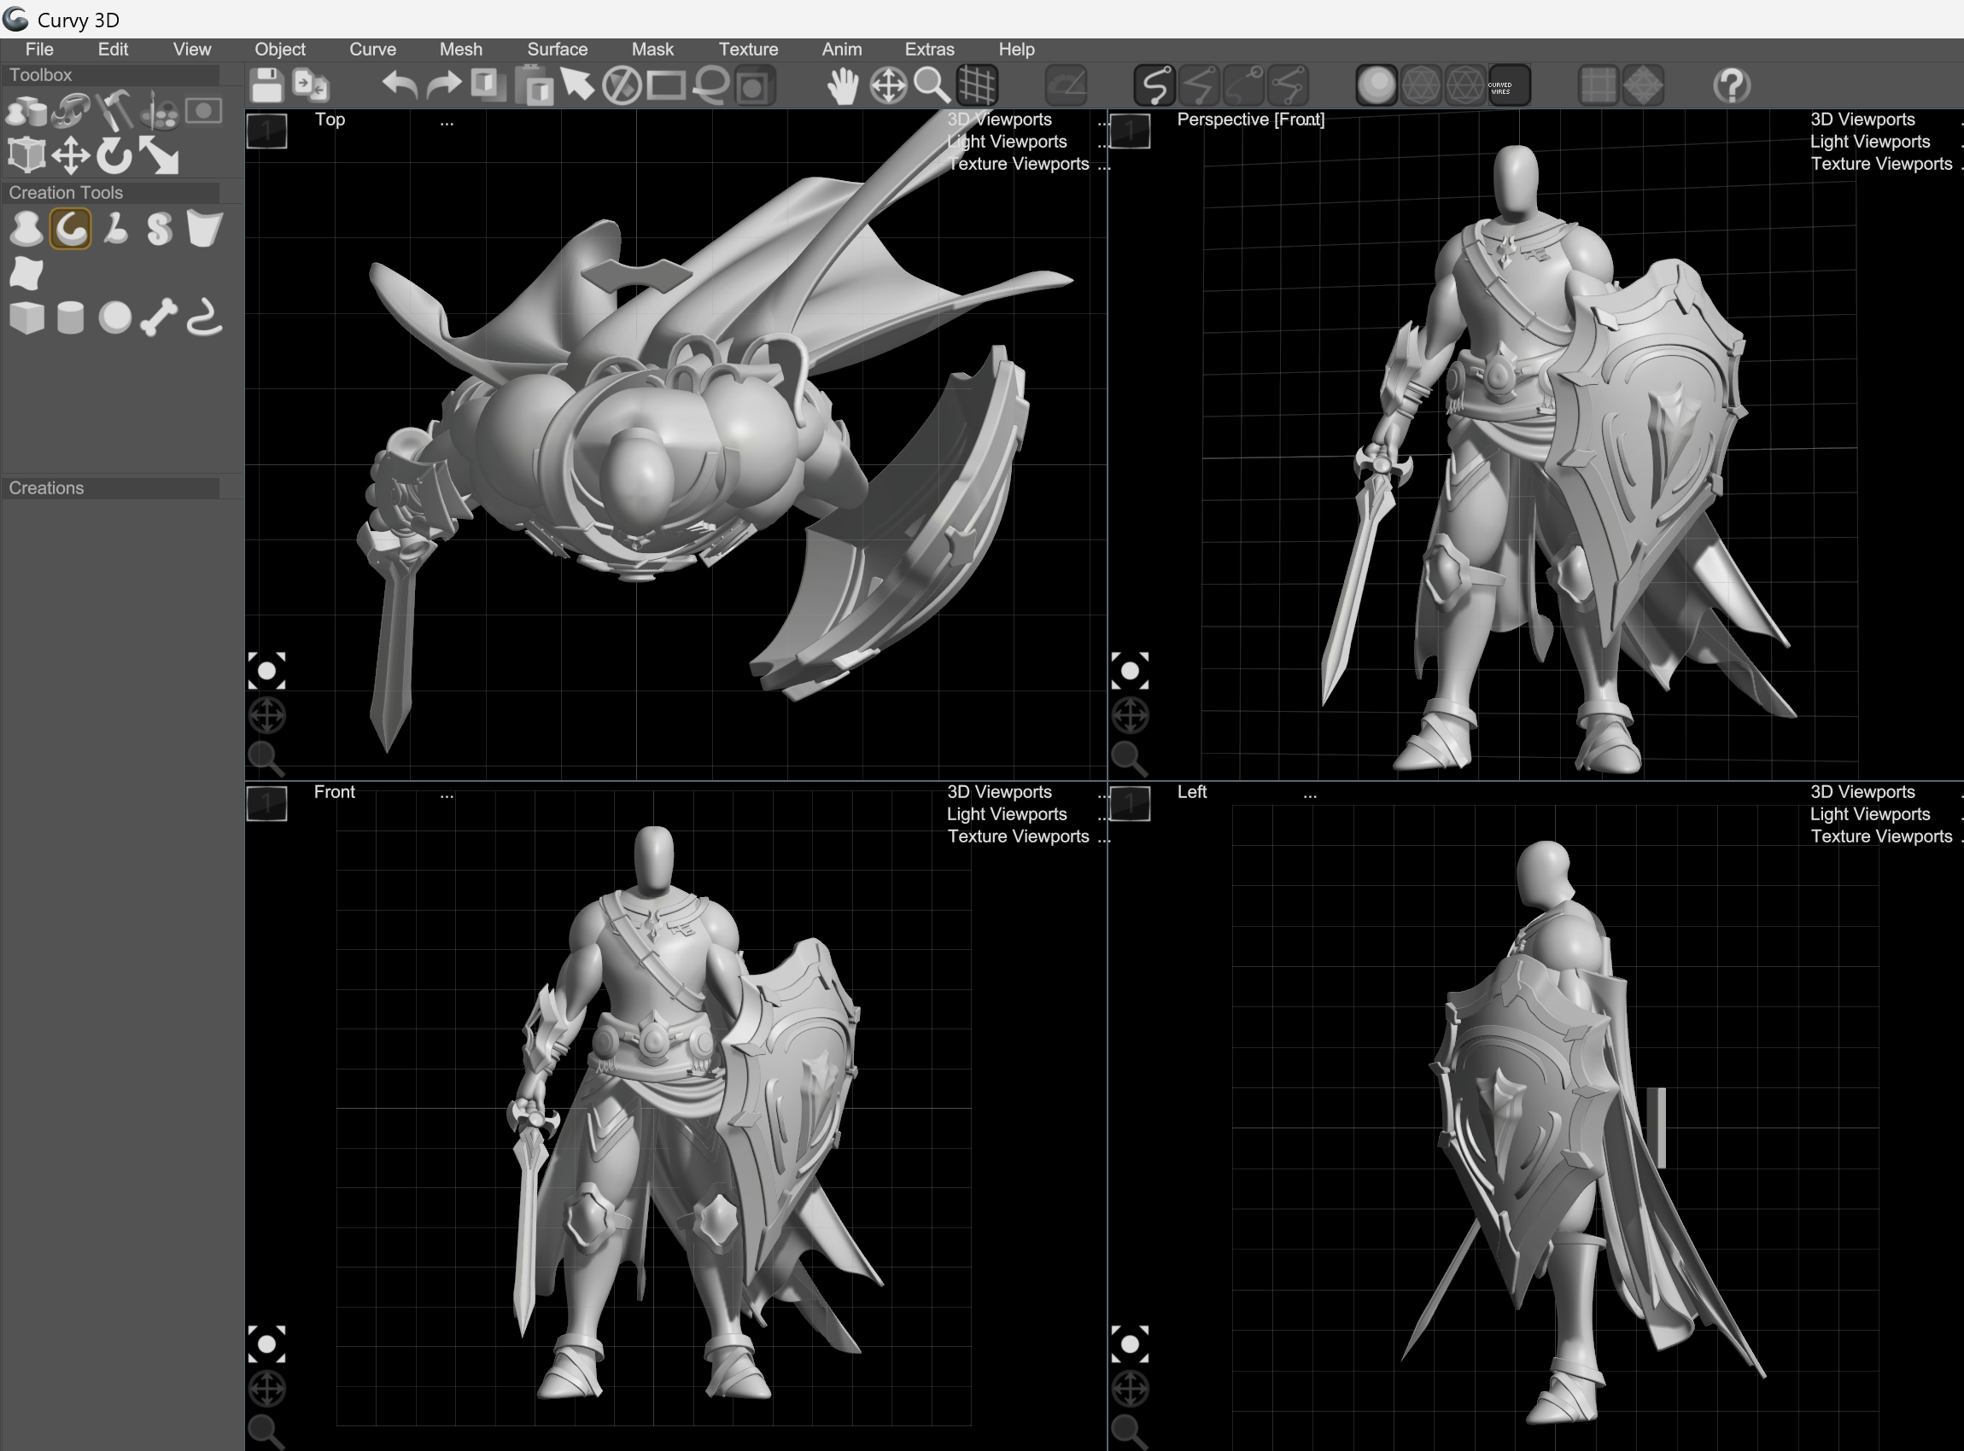Viewport: 1964px width, 1451px height.
Task: Create a cube primitive
Action: [26, 317]
